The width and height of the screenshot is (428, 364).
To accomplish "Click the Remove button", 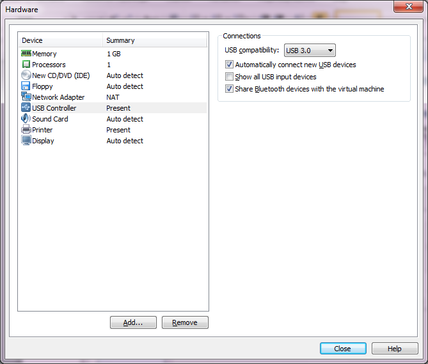I will (185, 322).
